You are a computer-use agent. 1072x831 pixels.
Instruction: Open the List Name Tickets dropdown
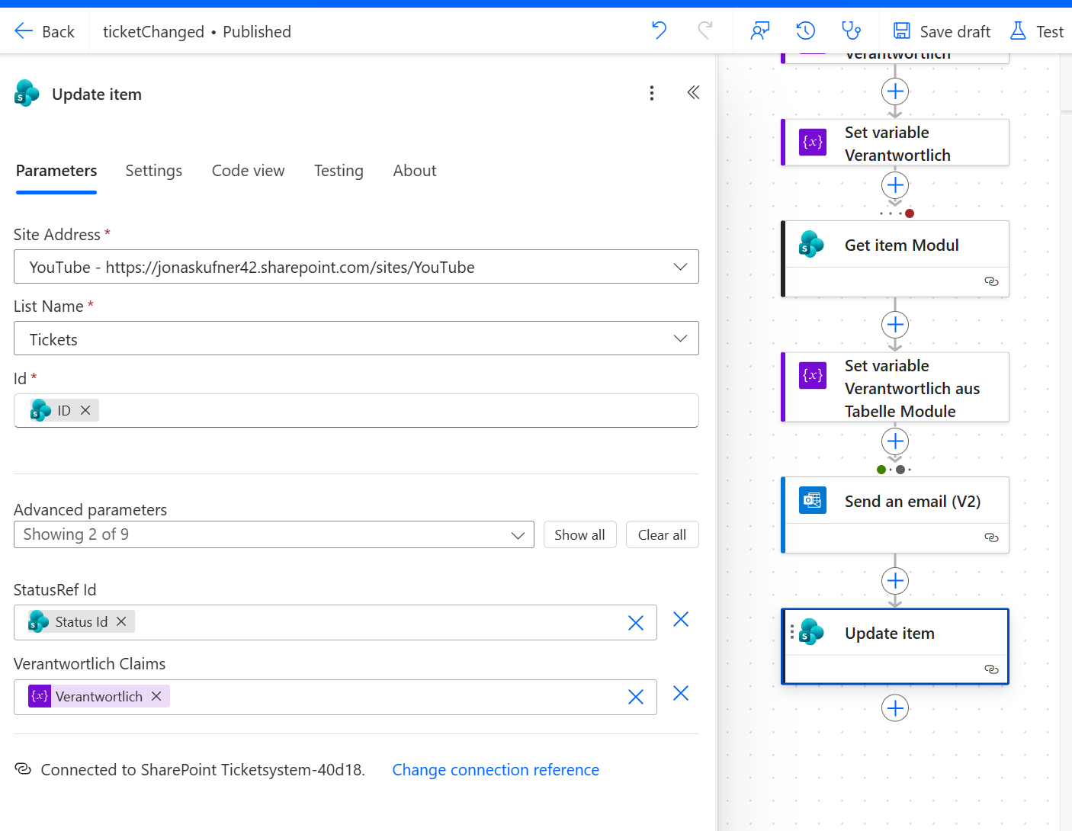pos(680,338)
